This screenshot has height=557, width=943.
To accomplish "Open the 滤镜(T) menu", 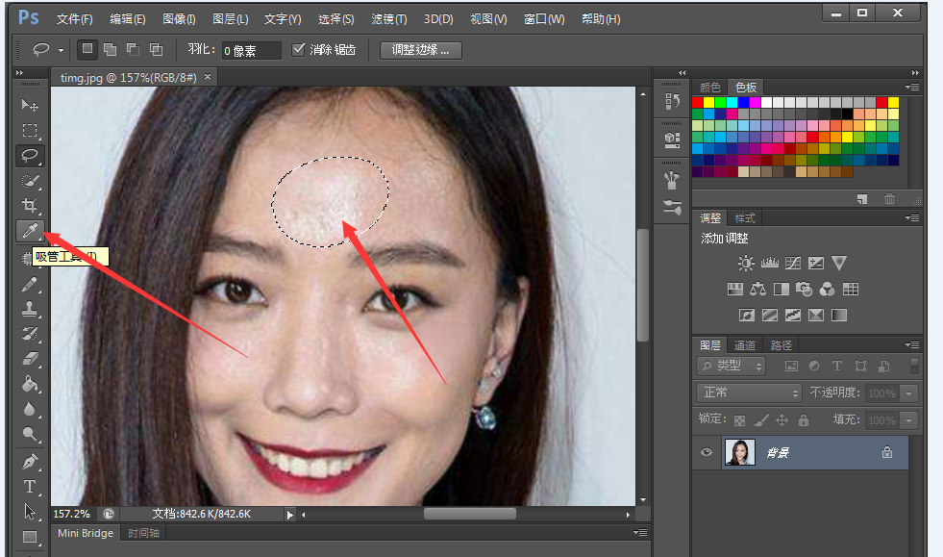I will (x=389, y=19).
